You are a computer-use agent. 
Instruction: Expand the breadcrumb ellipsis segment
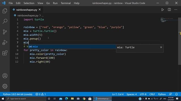tap(43, 16)
